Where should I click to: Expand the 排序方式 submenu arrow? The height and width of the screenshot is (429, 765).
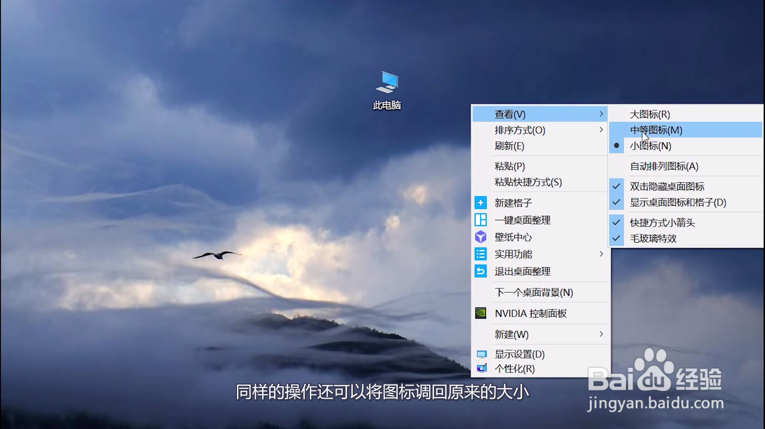click(x=602, y=130)
